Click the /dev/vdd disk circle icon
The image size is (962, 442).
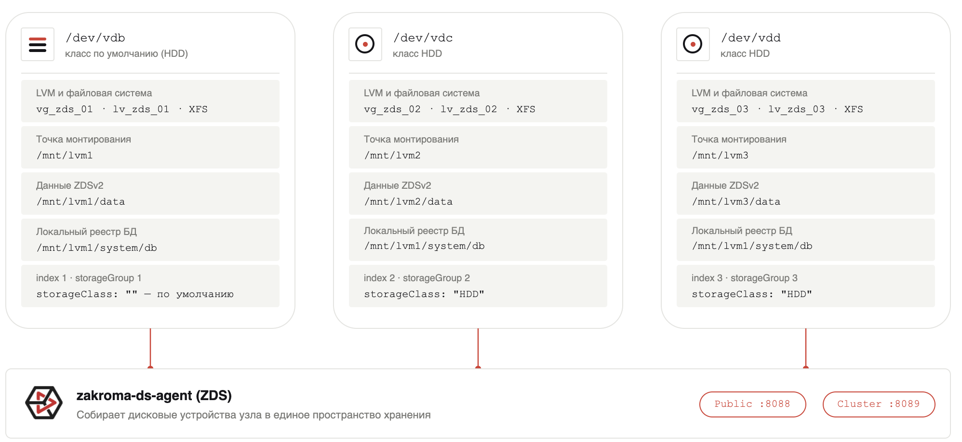(x=693, y=44)
